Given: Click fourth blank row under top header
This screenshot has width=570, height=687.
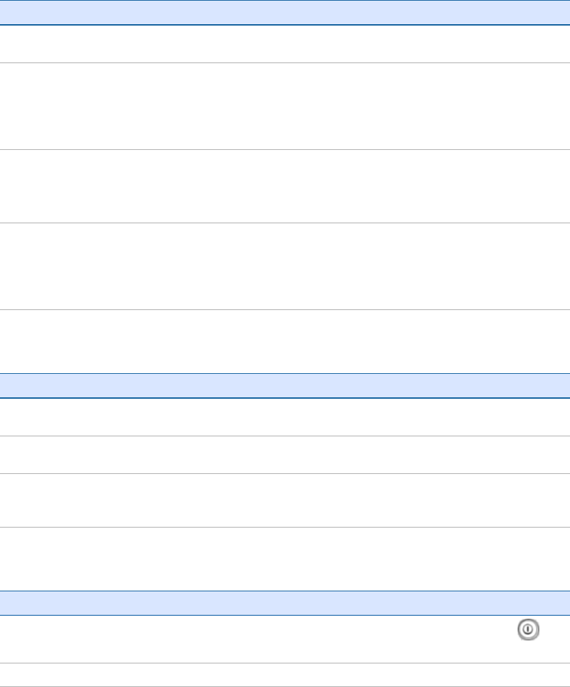Looking at the screenshot, I should pyautogui.click(x=285, y=266).
